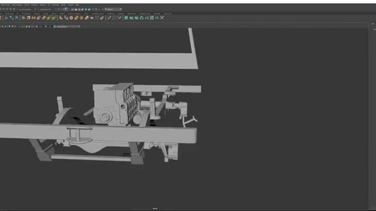Click the first blue polygon shelf icon

pos(6,18)
